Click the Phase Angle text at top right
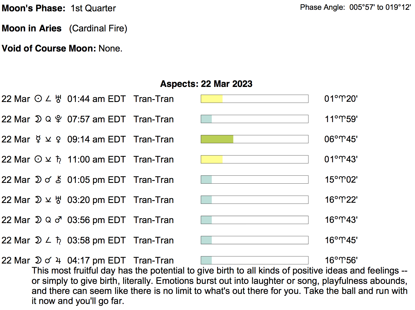The image size is (415, 310). (355, 7)
